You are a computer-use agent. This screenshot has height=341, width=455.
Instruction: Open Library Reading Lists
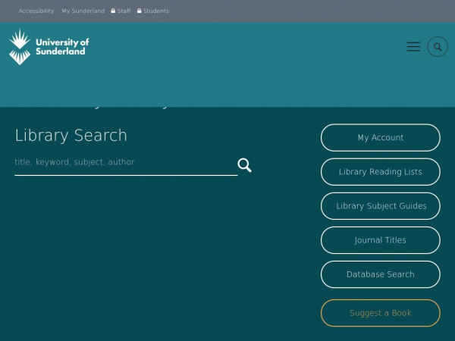(x=381, y=172)
